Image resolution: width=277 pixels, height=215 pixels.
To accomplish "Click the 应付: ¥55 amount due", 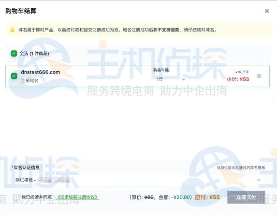I will coord(207,197).
